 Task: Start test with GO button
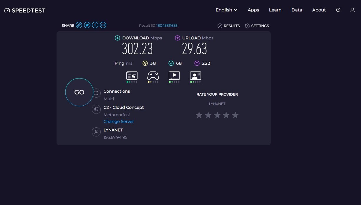pos(79,92)
